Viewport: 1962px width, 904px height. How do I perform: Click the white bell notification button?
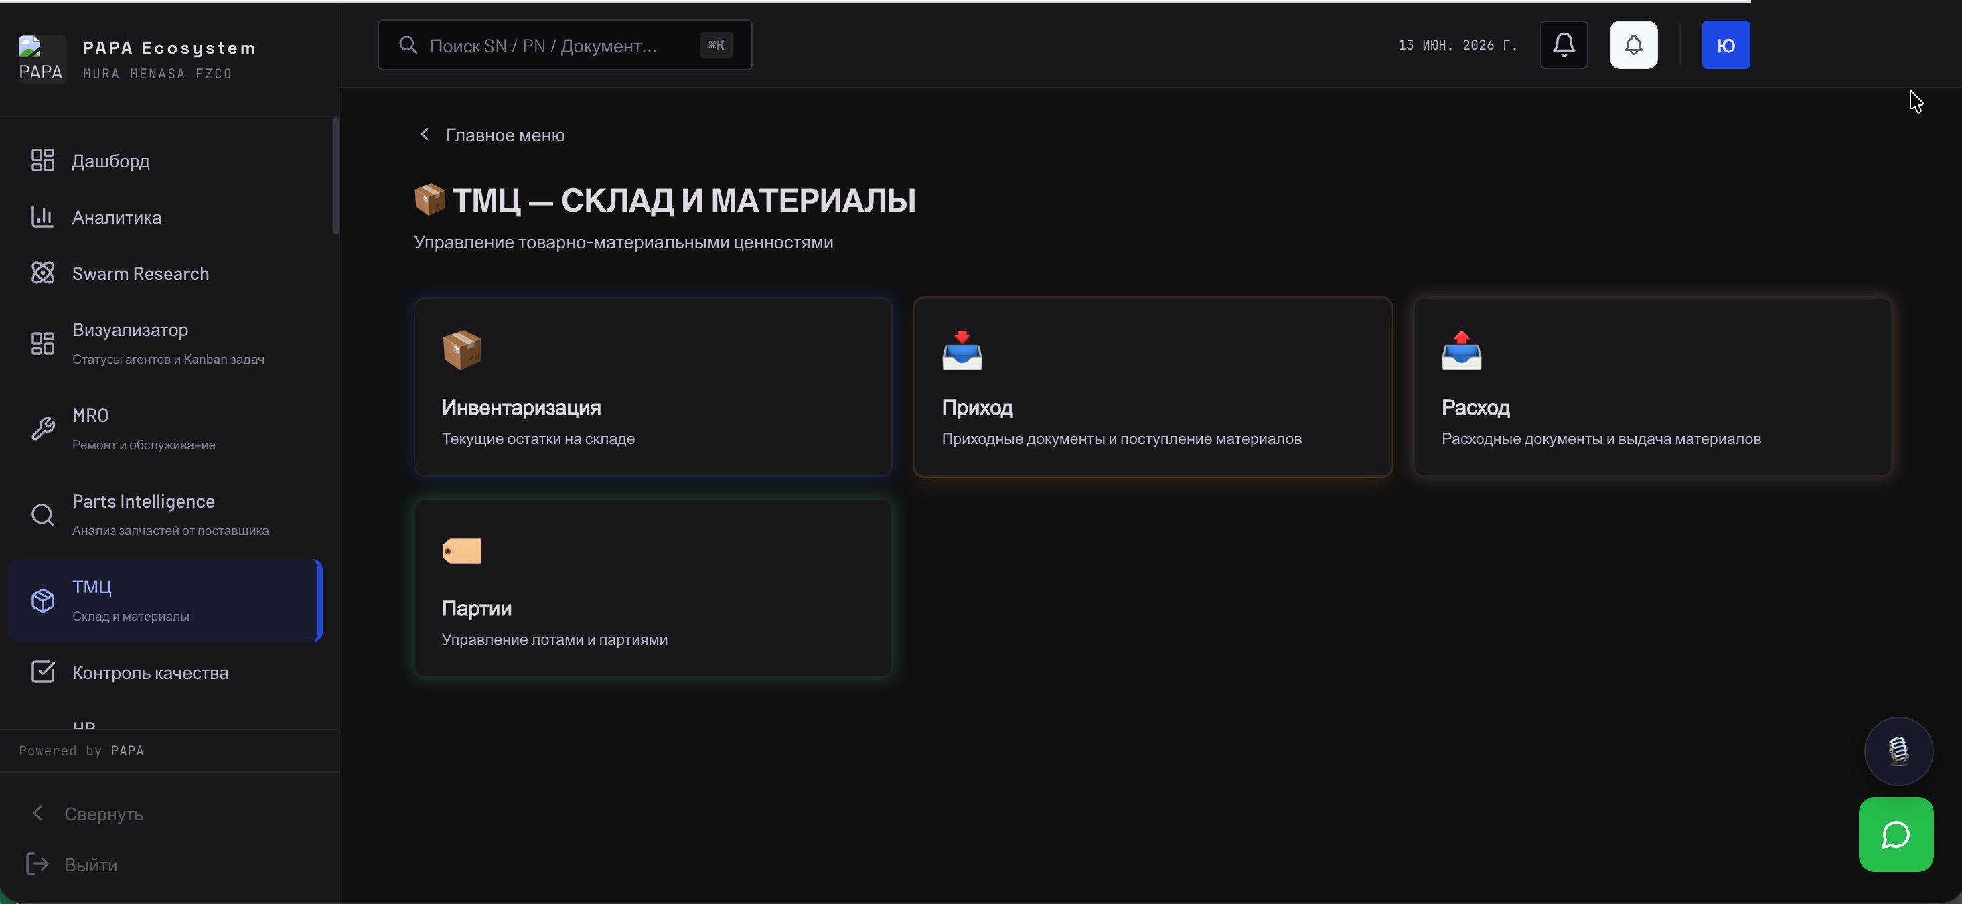pyautogui.click(x=1633, y=45)
